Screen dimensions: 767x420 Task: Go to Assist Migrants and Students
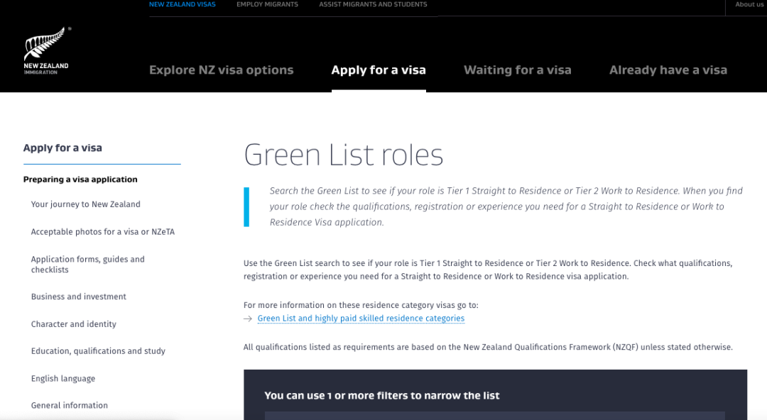[373, 4]
